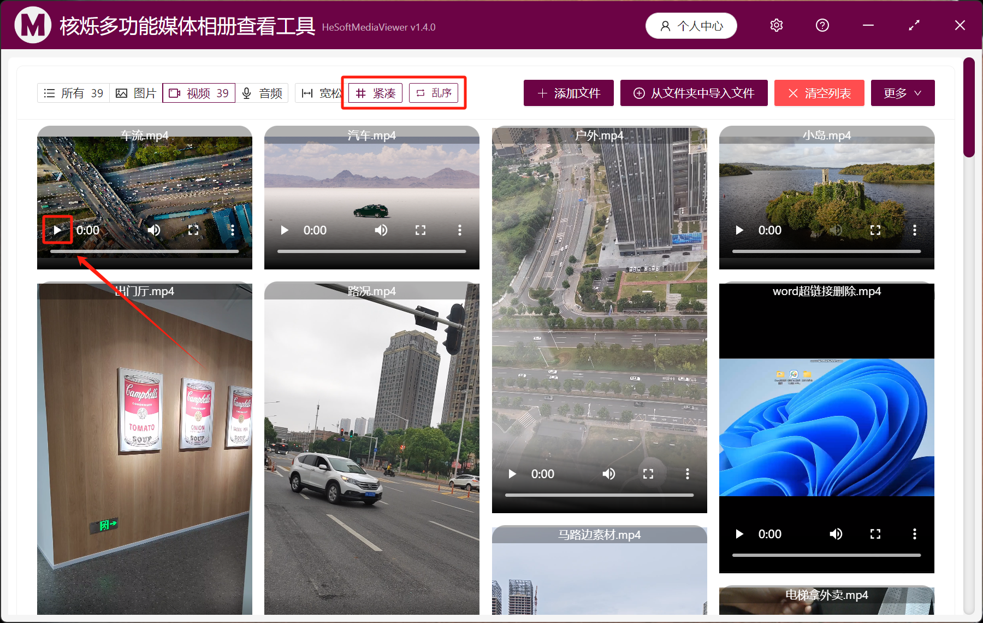Open more options on 小岛.mp4 video
983x623 pixels.
tap(914, 230)
